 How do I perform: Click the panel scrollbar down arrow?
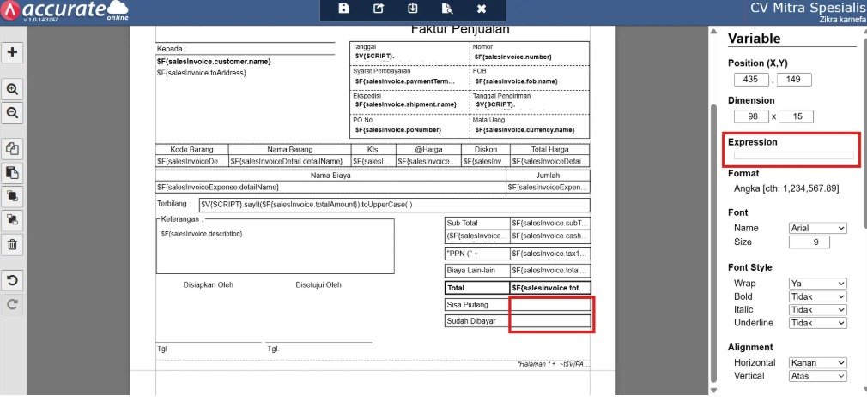point(714,390)
